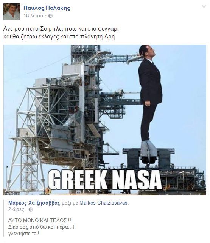
Task: Click the public globe icon beside 18 λεπτά
Action: 50,16
